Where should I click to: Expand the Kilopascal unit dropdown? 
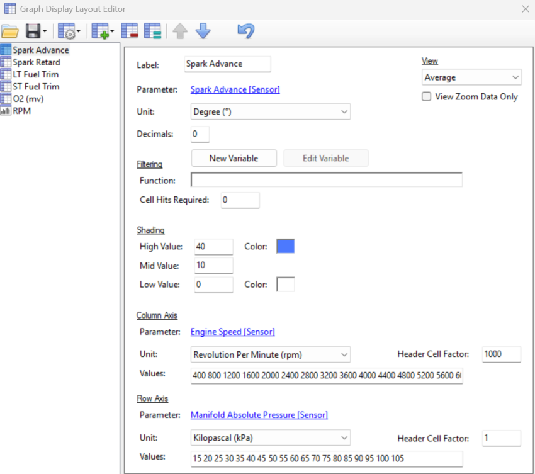[270, 437]
